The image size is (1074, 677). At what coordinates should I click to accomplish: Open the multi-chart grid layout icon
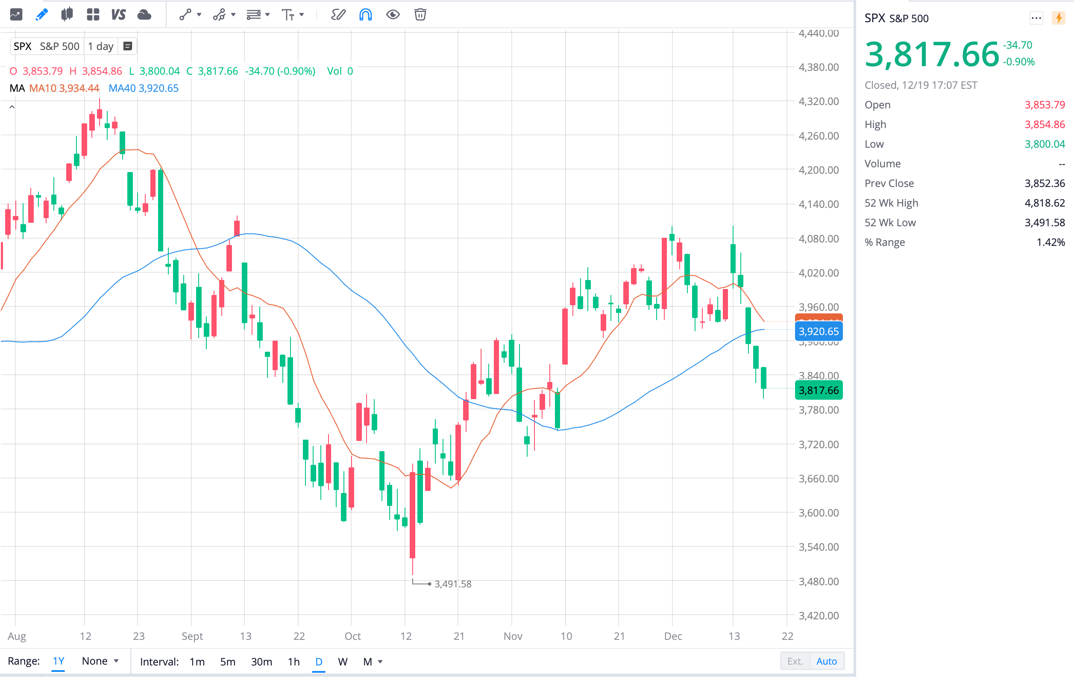coord(92,15)
